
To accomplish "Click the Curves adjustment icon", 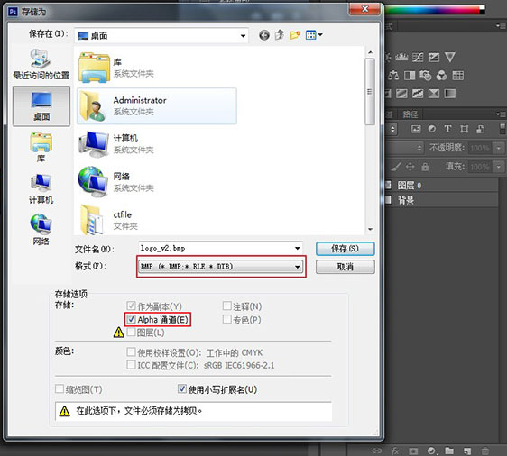I will point(418,58).
